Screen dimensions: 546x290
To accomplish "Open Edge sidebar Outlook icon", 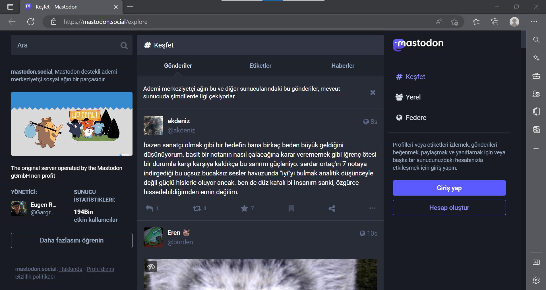I will [536, 130].
